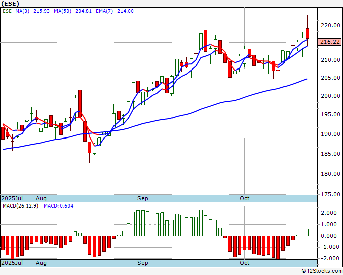Click the -1.000 MACD axis label

(x=331, y=247)
